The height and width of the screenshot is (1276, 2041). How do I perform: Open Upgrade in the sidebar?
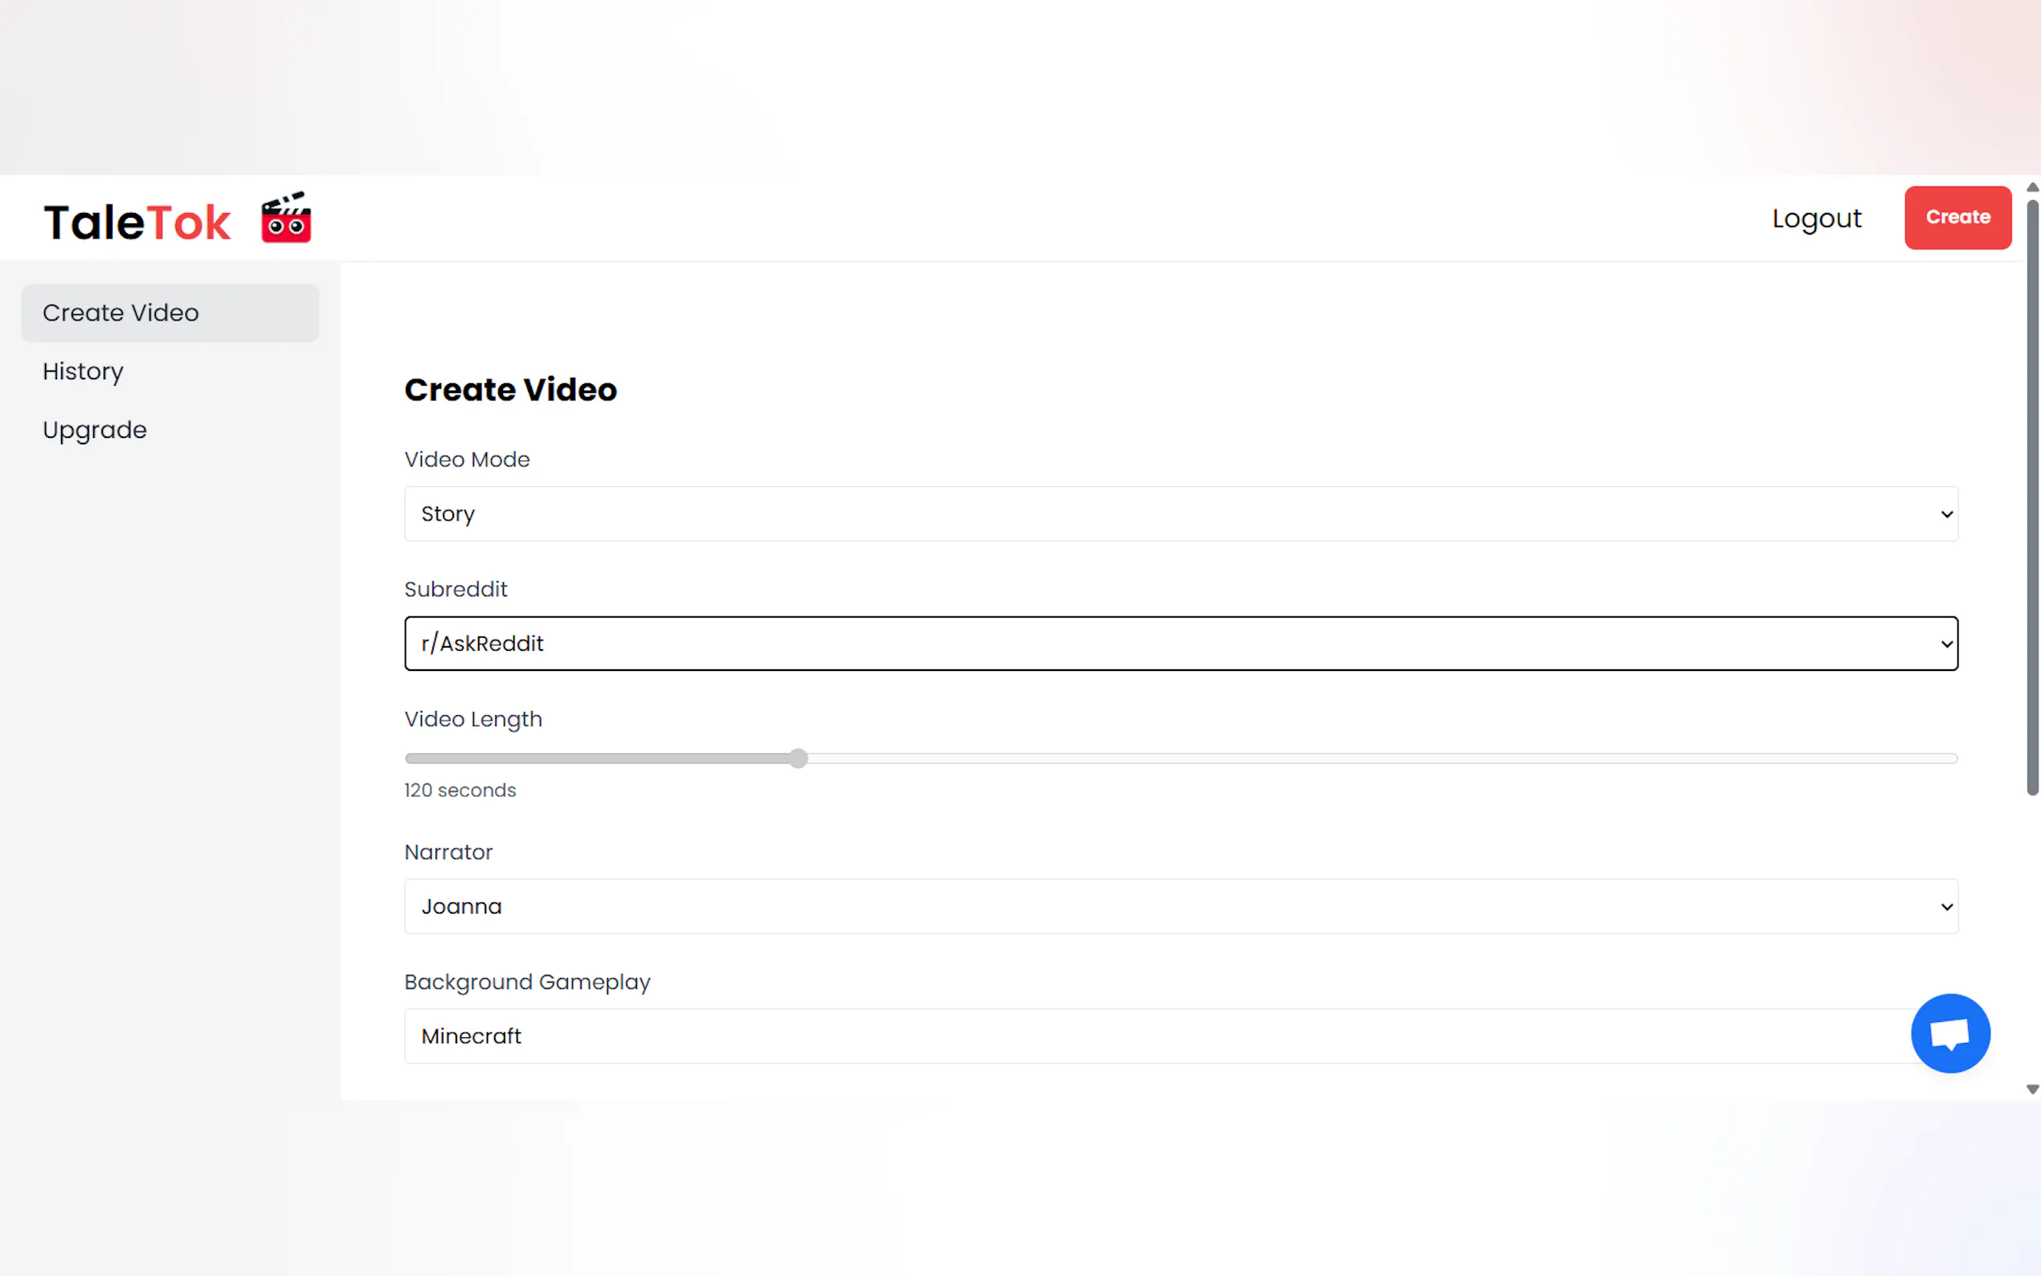pyautogui.click(x=95, y=431)
